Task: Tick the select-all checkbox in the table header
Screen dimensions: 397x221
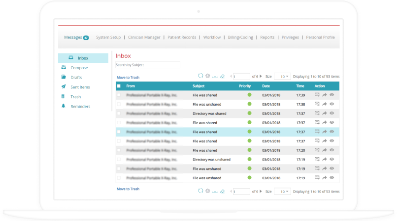Action: (119, 86)
